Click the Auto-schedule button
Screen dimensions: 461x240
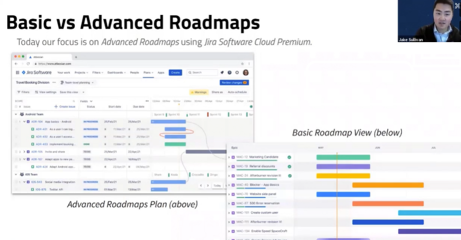click(237, 92)
